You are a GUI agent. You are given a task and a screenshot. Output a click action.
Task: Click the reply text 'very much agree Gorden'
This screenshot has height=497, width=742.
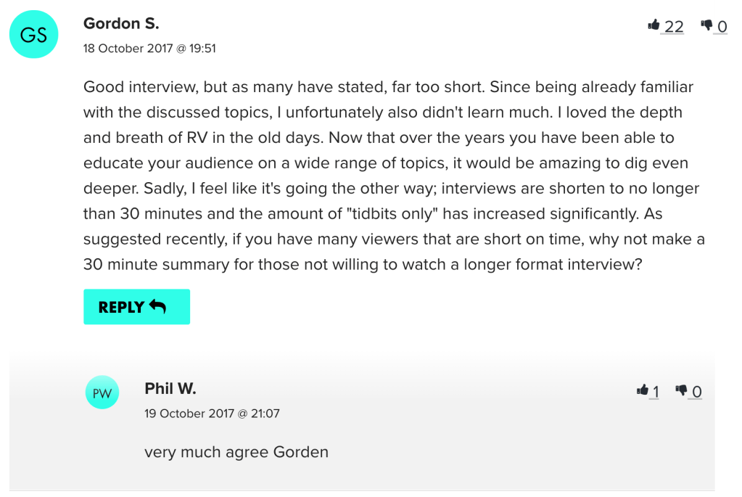(236, 452)
